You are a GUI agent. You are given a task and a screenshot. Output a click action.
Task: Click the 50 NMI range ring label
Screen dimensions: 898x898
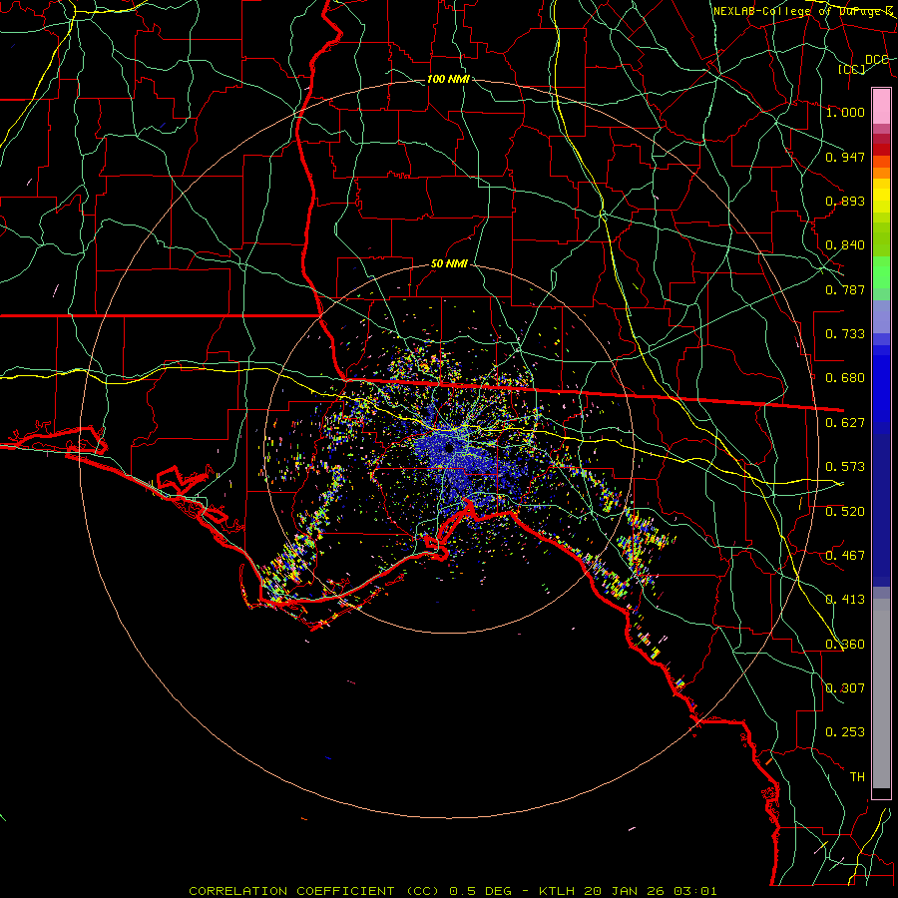(x=449, y=263)
